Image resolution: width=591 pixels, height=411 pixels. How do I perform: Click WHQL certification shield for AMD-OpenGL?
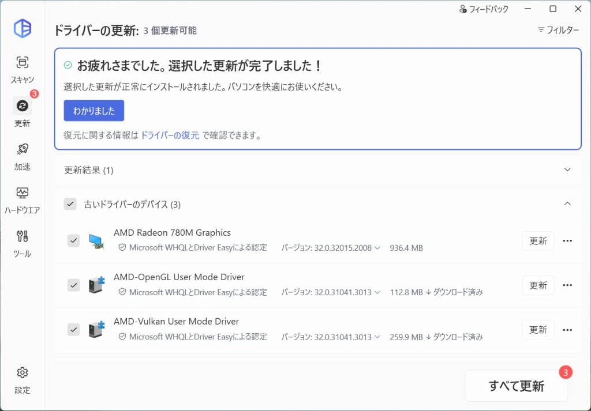122,292
